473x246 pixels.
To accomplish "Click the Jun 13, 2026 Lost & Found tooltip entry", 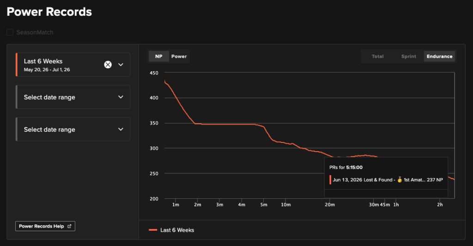I will (x=386, y=179).
